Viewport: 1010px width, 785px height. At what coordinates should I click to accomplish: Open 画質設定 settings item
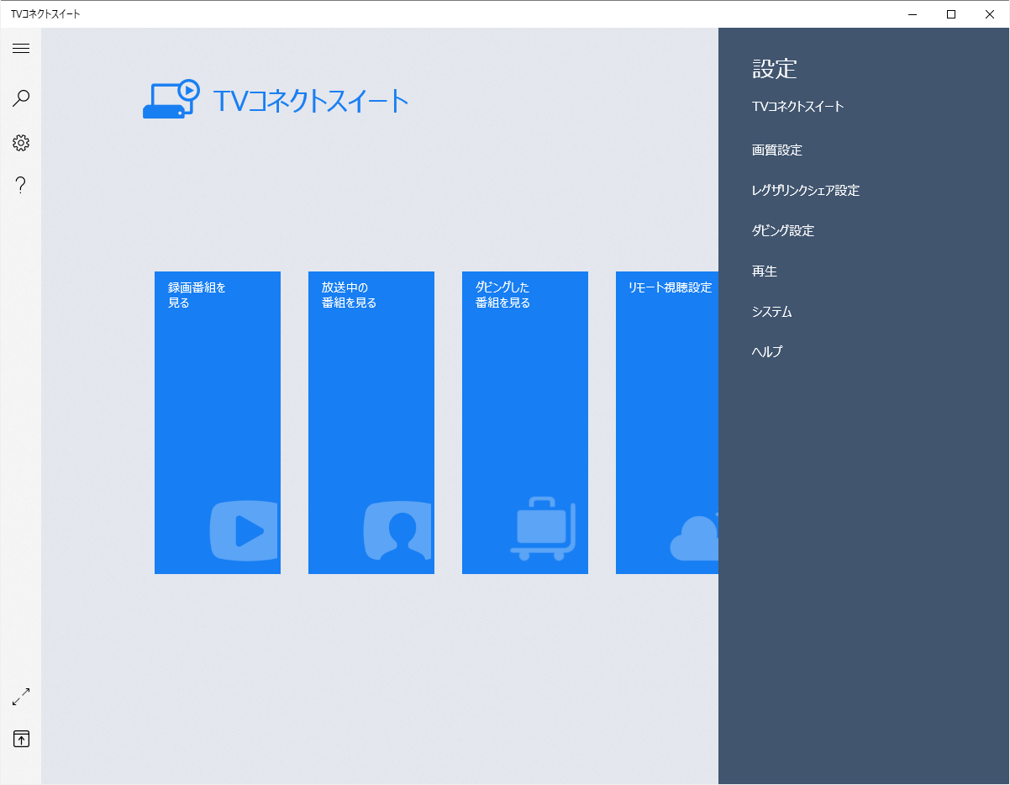click(x=777, y=150)
